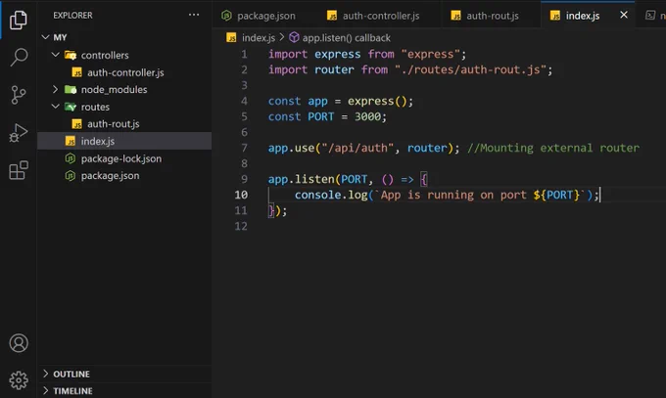
Task: Click the controllers folder icon
Action: click(71, 55)
